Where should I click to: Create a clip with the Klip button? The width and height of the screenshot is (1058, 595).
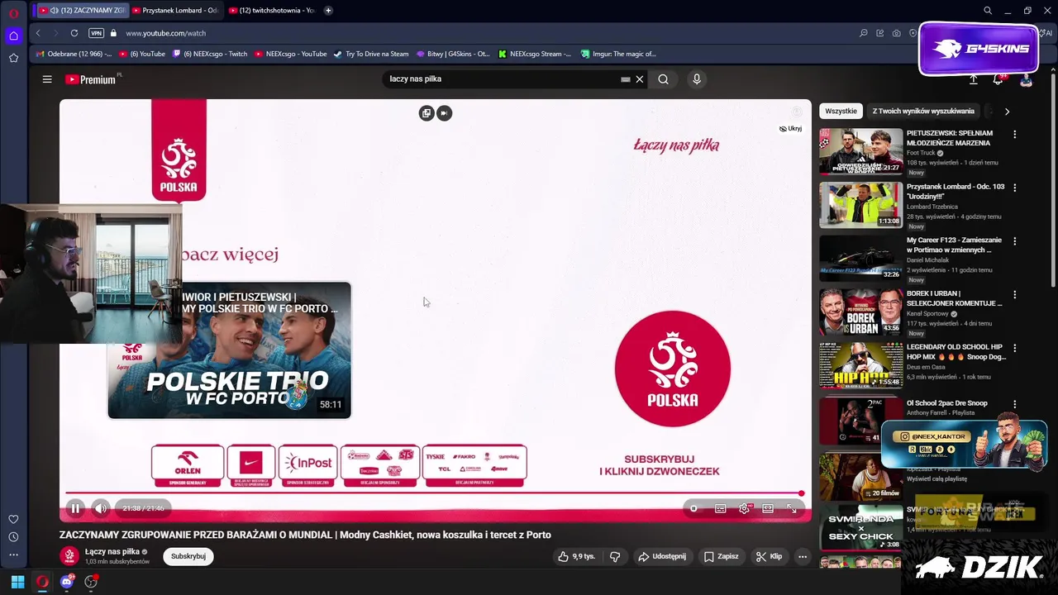(769, 556)
